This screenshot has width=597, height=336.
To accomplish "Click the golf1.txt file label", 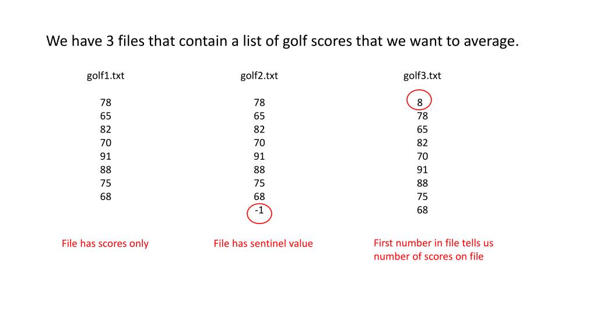I will (106, 76).
